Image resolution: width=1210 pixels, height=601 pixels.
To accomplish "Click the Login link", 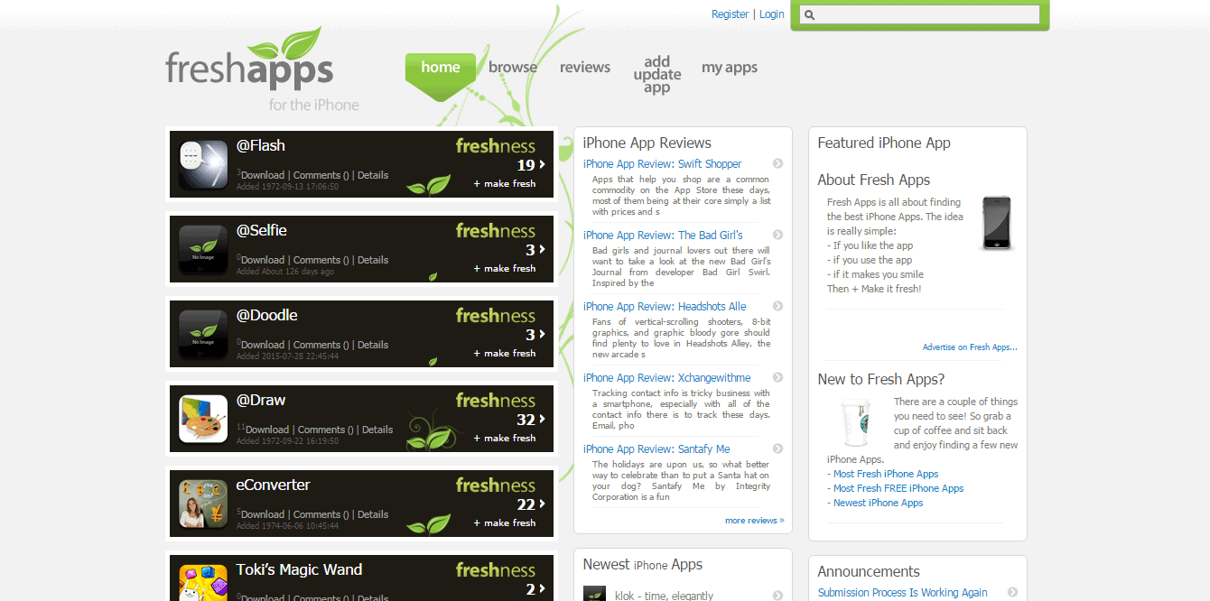I will tap(772, 14).
